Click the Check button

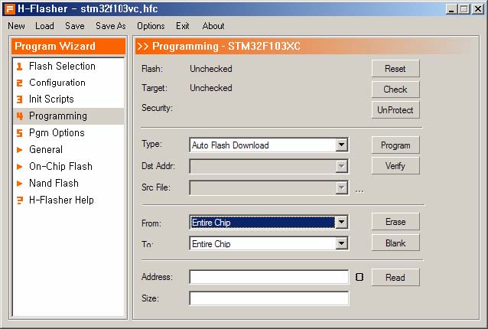click(x=395, y=90)
